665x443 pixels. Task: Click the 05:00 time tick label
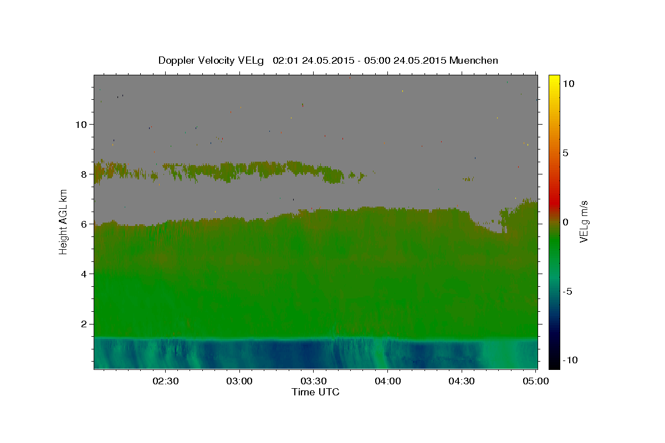pos(535,381)
